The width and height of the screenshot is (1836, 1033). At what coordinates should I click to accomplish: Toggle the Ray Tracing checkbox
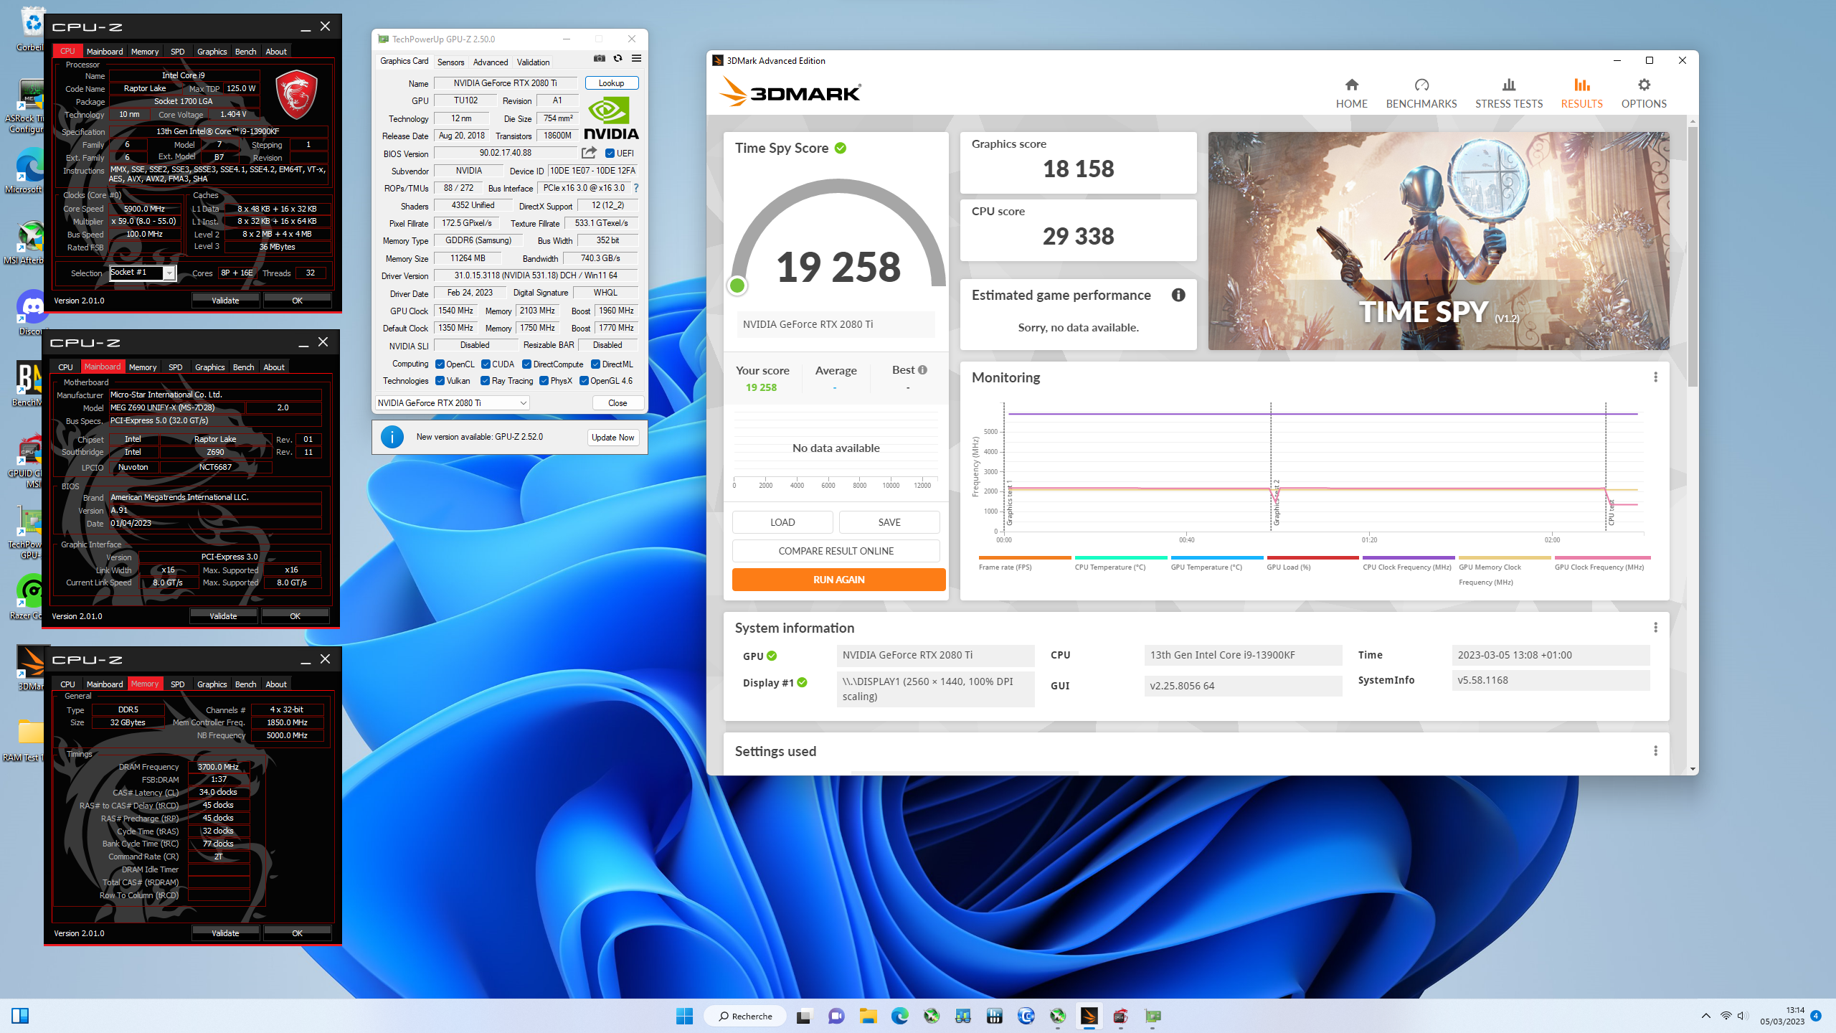[486, 381]
